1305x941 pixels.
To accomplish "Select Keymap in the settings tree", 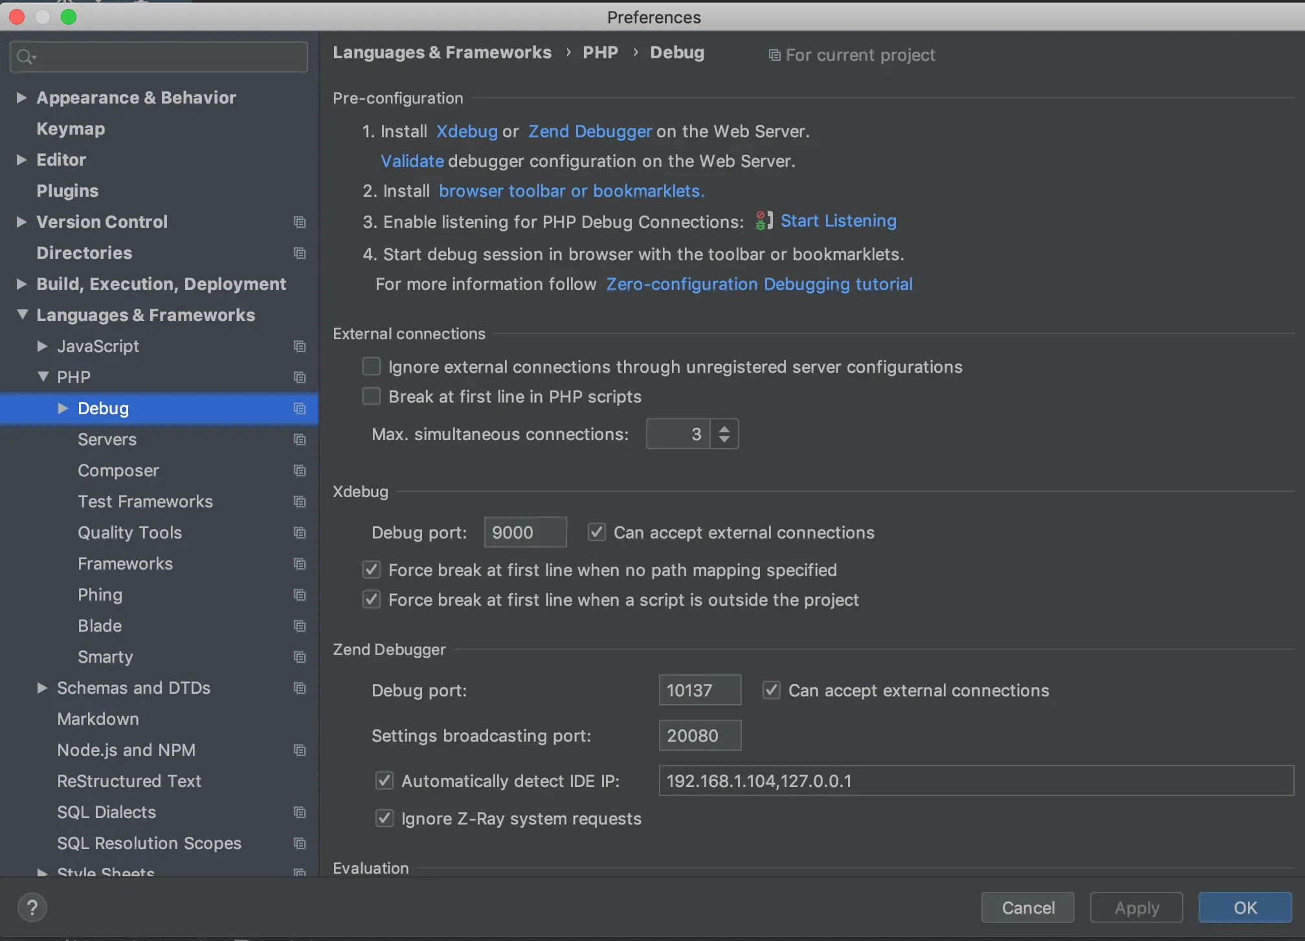I will (x=71, y=129).
